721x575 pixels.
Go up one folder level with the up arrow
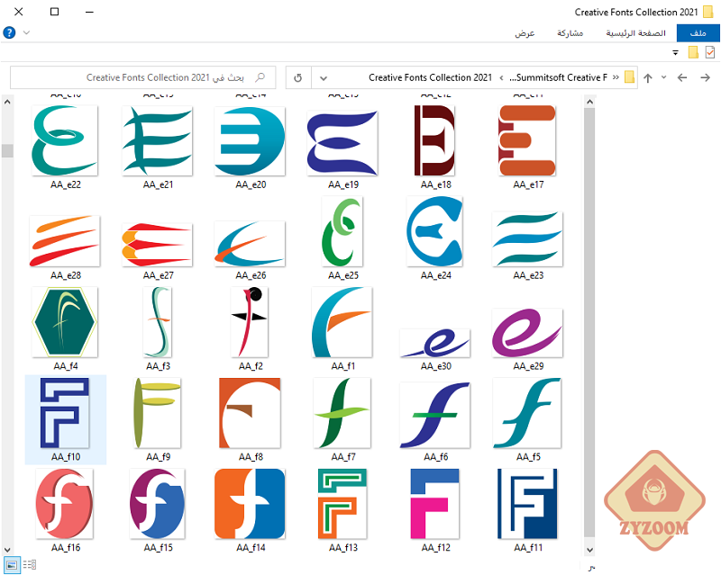point(648,77)
